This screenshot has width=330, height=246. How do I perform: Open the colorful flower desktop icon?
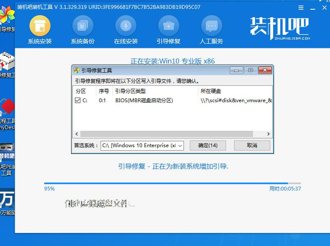pos(7,18)
